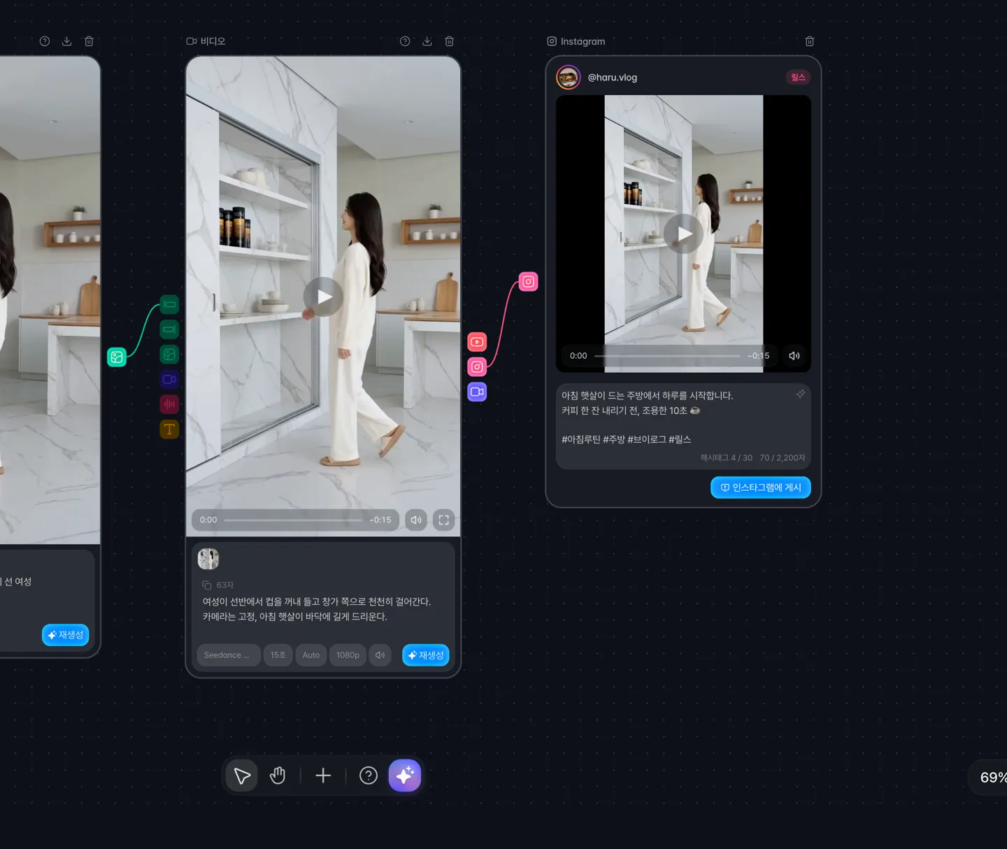Image resolution: width=1007 pixels, height=849 pixels.
Task: Select the red audio waveform input port
Action: (169, 404)
